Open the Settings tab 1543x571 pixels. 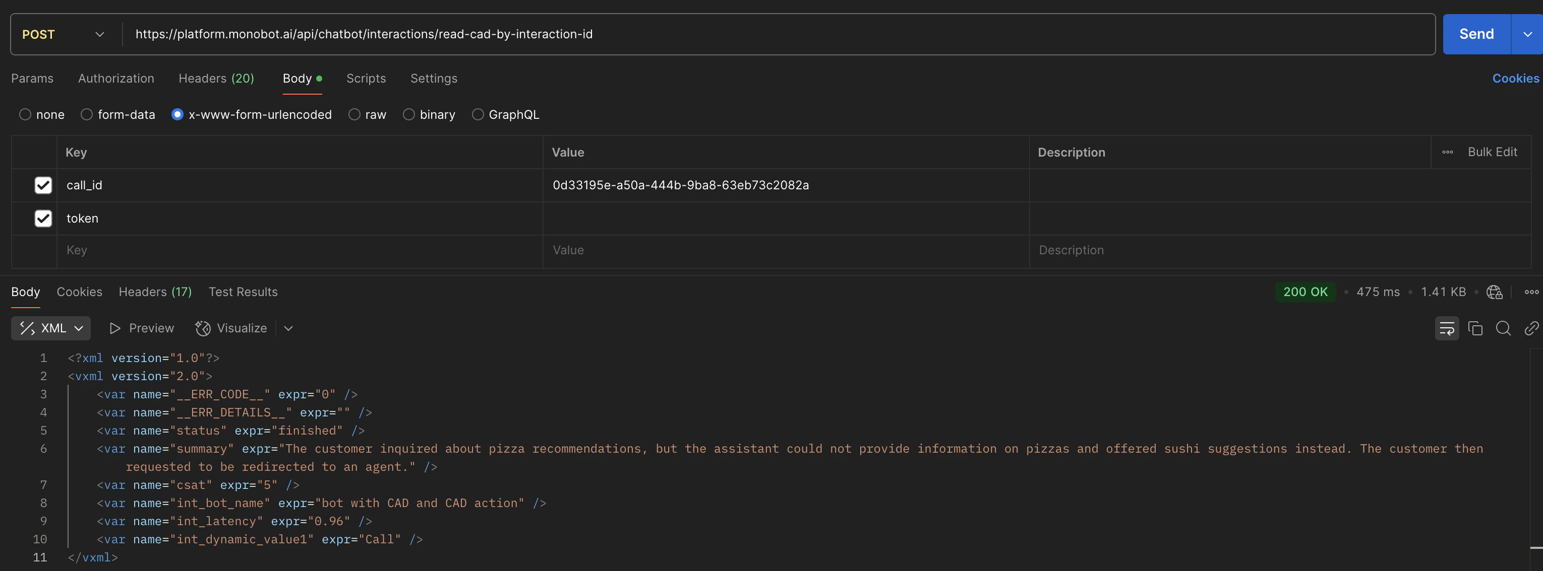tap(434, 79)
